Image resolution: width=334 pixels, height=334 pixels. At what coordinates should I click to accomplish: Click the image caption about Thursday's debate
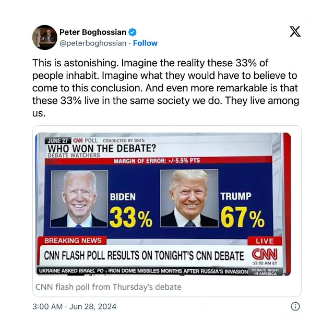pyautogui.click(x=108, y=287)
